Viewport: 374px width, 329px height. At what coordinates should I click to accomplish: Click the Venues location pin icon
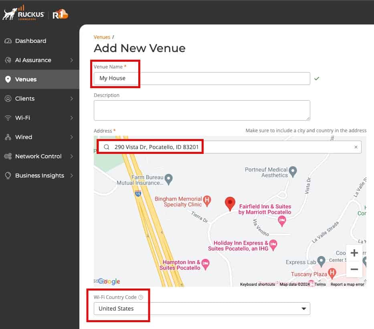click(8, 79)
